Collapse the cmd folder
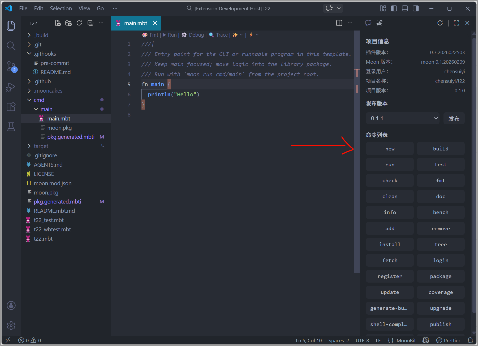This screenshot has width=478, height=346. (66, 100)
